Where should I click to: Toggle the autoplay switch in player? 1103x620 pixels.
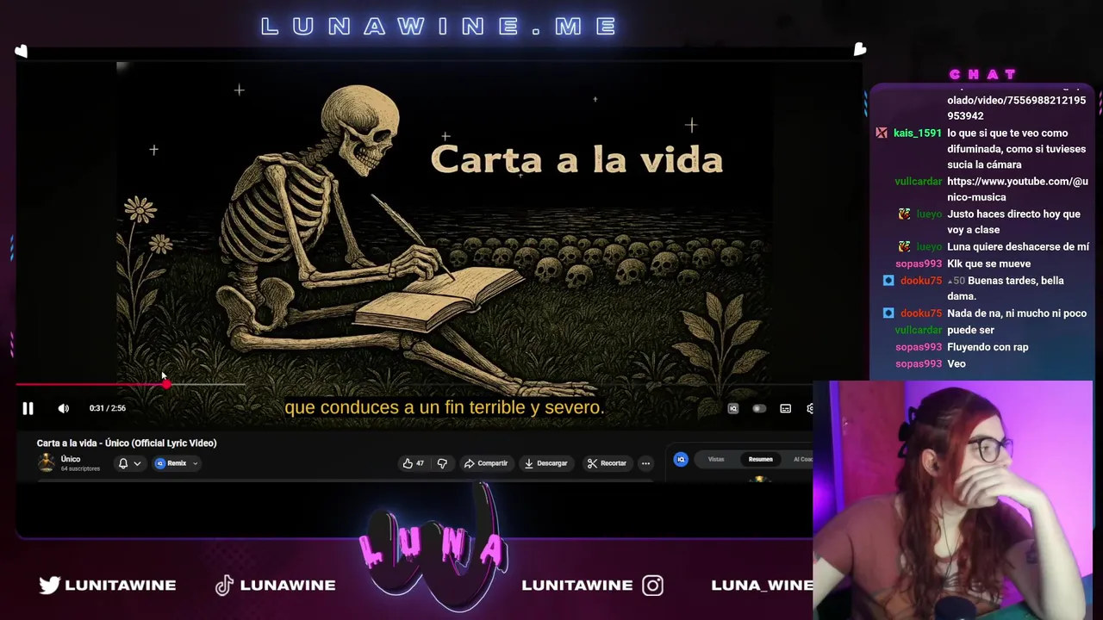(x=759, y=408)
